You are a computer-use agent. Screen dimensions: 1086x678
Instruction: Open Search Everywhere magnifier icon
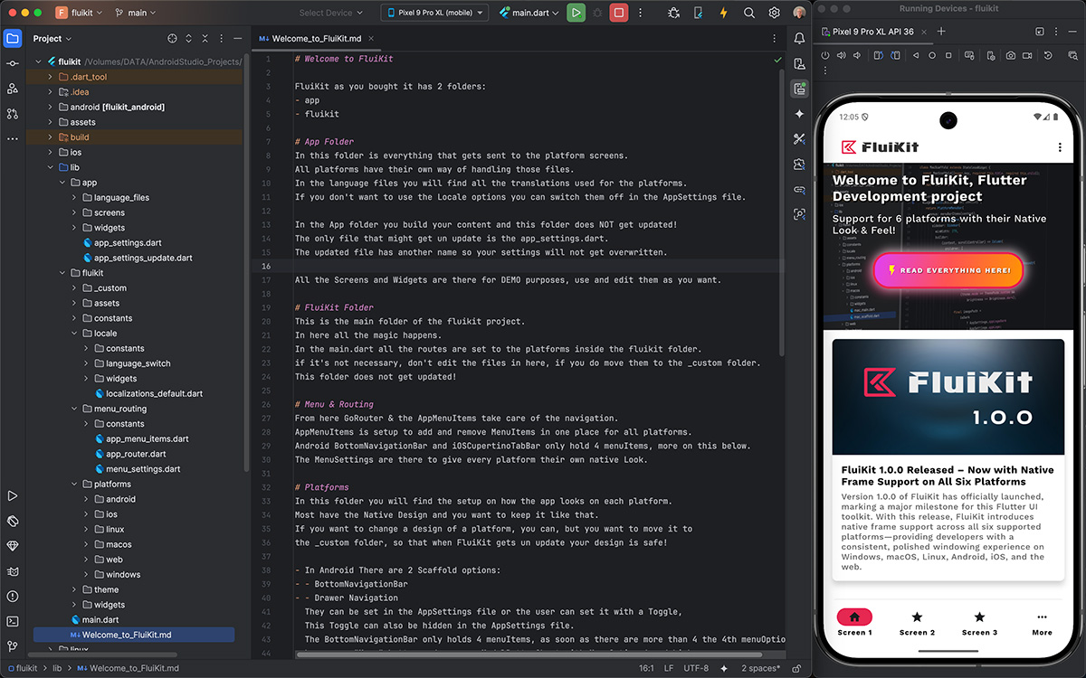(748, 13)
